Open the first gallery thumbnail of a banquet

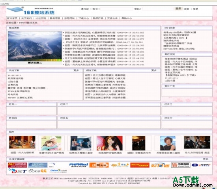click(x=22, y=143)
